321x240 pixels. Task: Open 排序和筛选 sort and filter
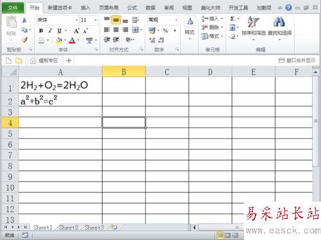coord(254,28)
